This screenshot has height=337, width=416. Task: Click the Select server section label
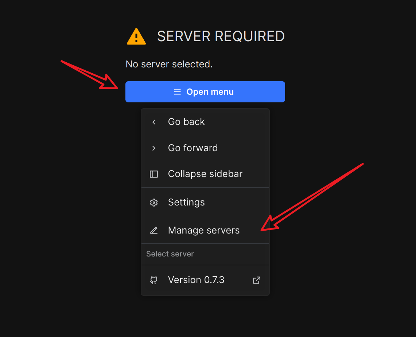170,254
